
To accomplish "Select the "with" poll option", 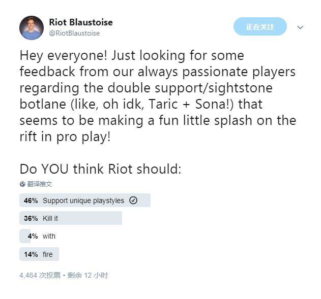I will pos(49,236).
